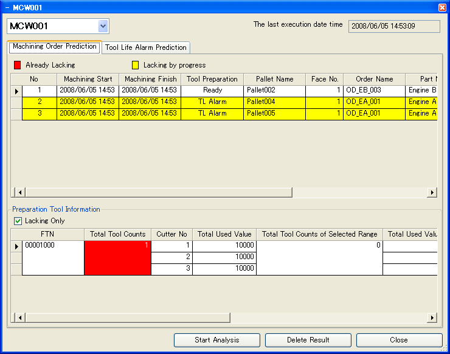Toggle the Lacking Only checkbox

coord(18,221)
